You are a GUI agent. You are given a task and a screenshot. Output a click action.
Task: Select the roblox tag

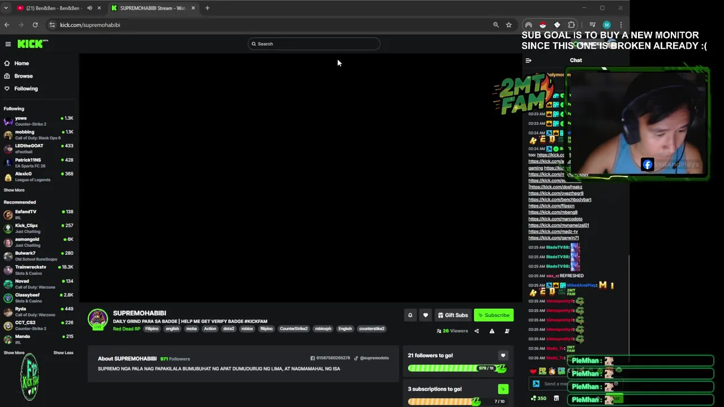click(247, 329)
